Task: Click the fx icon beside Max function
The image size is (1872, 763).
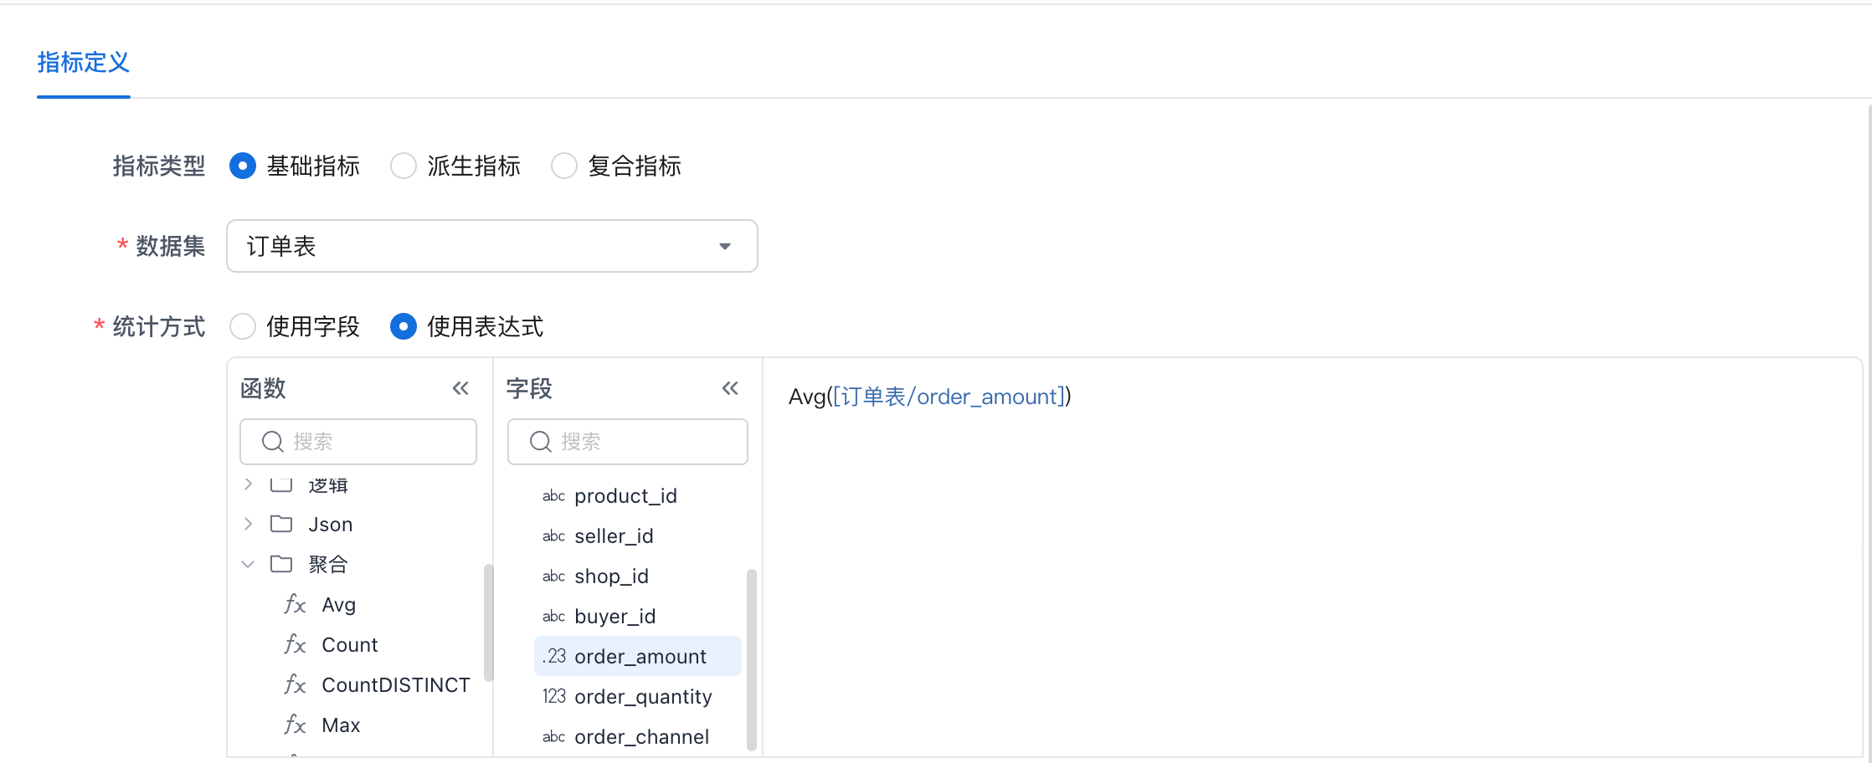Action: tap(295, 725)
